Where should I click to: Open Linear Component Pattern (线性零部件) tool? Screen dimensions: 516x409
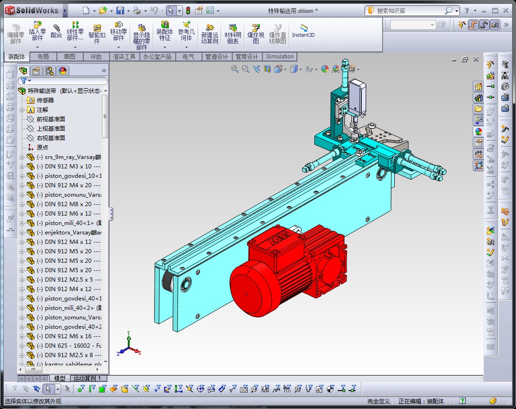click(75, 31)
